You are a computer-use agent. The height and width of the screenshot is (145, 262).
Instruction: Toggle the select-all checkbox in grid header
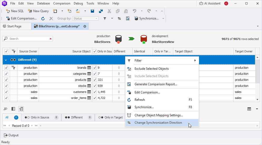(x=6, y=51)
